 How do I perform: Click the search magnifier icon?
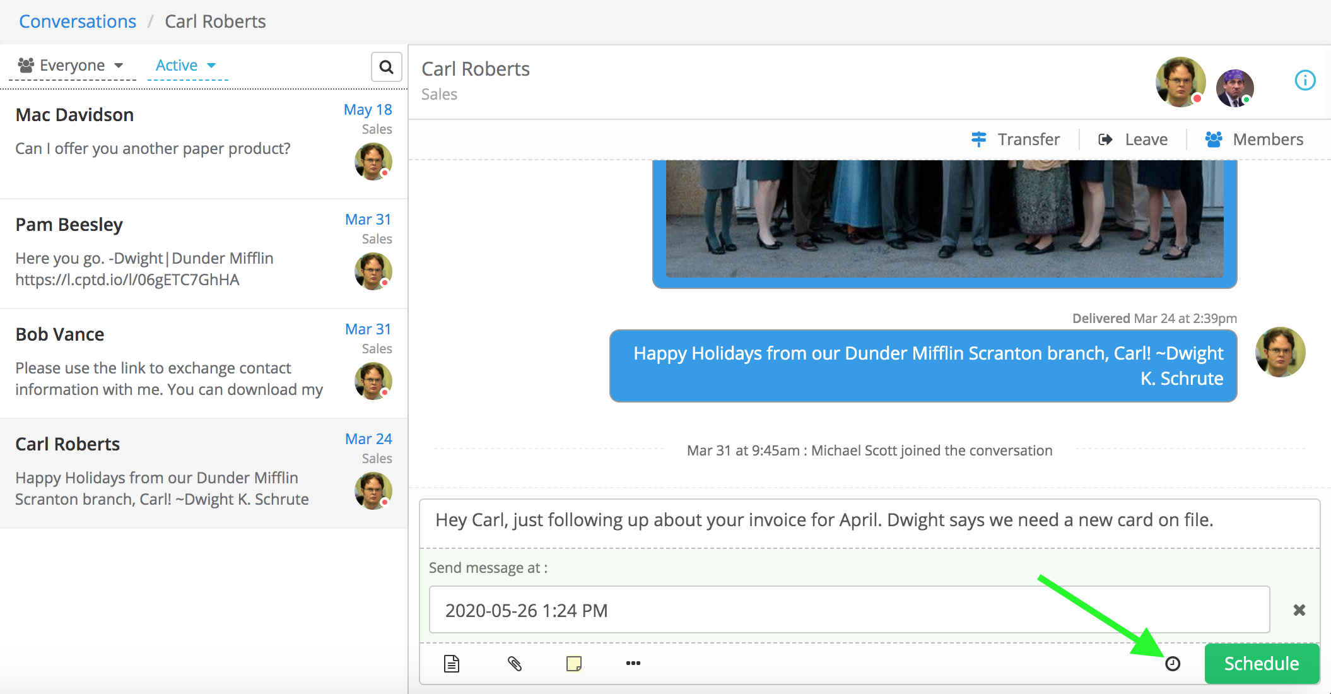(x=386, y=67)
